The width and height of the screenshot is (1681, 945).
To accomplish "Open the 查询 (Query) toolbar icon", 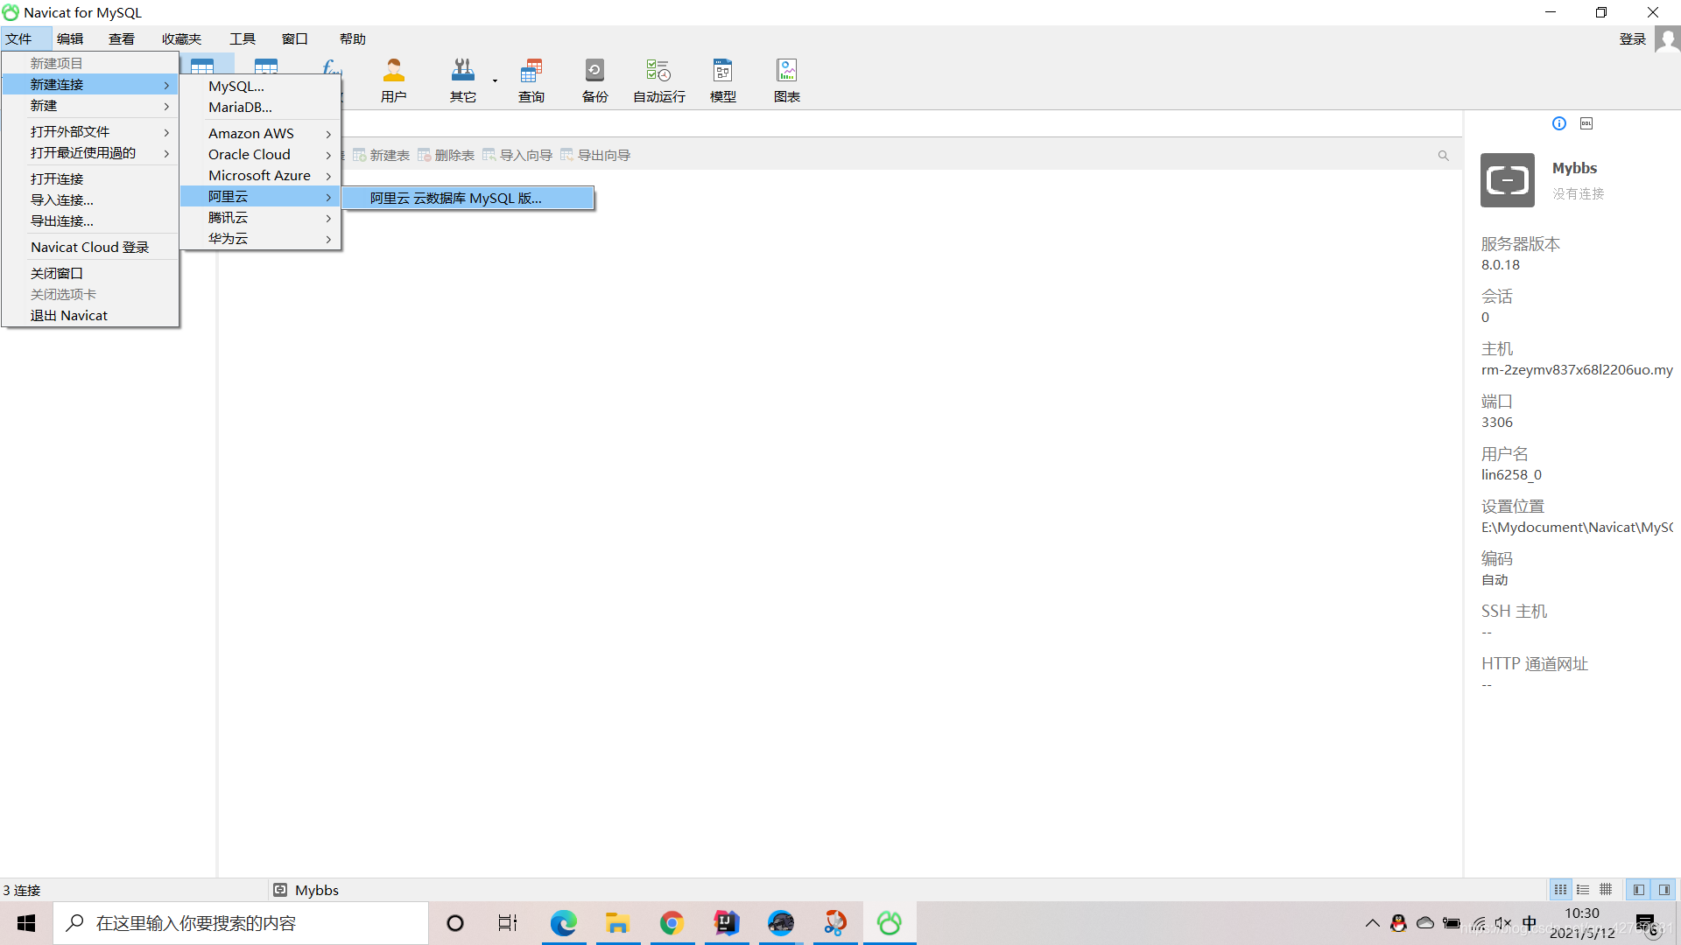I will pyautogui.click(x=531, y=80).
